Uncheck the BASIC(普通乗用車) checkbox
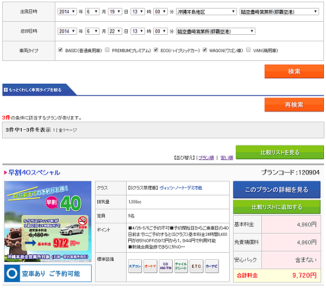This screenshot has height=288, width=326. [x=61, y=49]
